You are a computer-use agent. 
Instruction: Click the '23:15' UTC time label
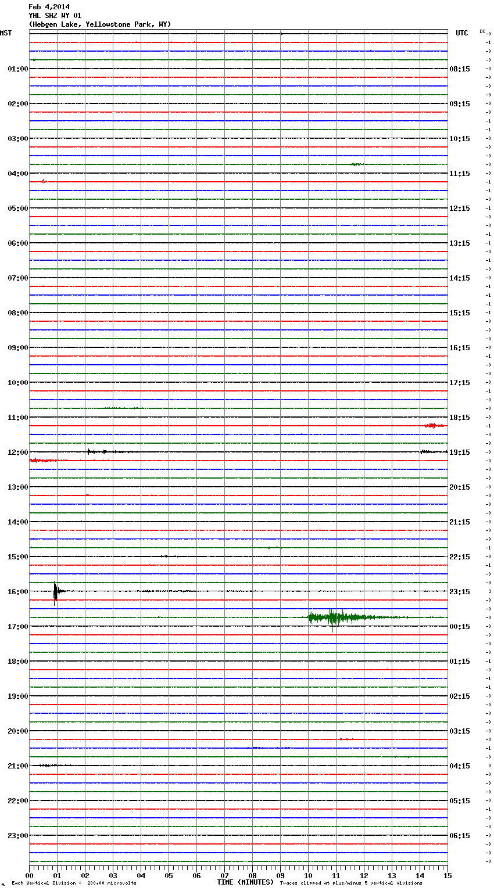460,592
